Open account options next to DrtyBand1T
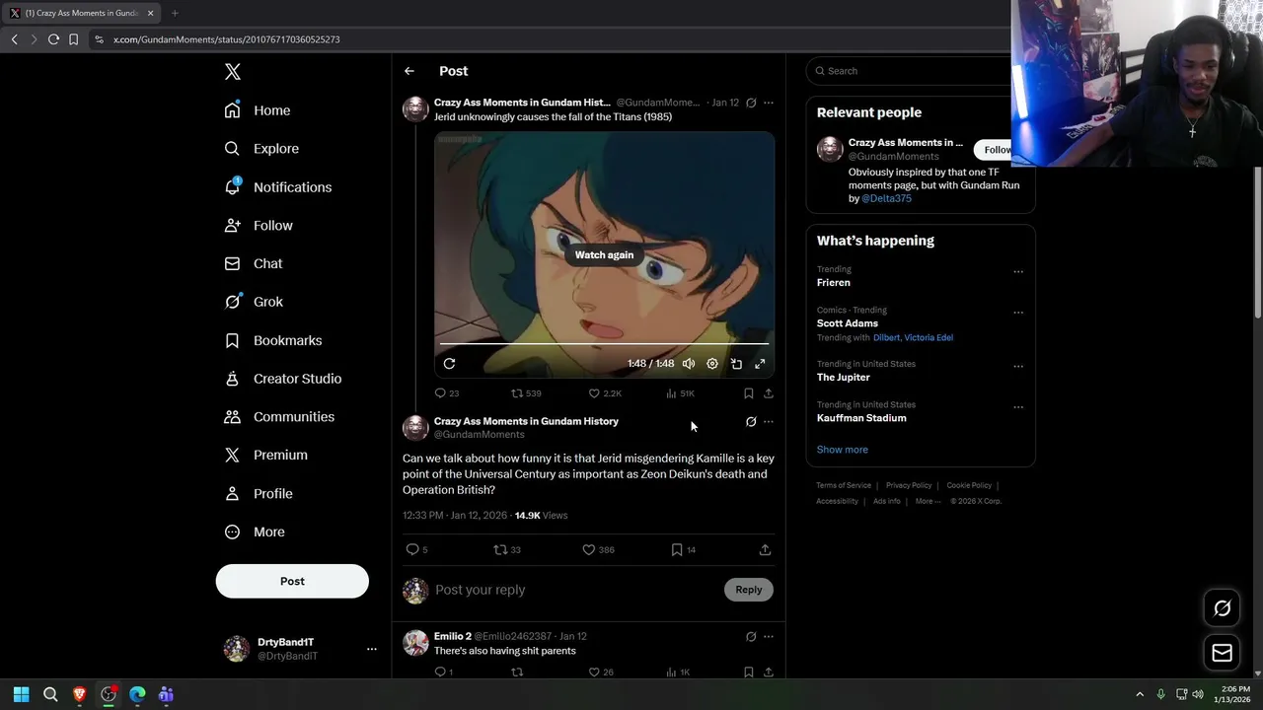 pos(372,649)
